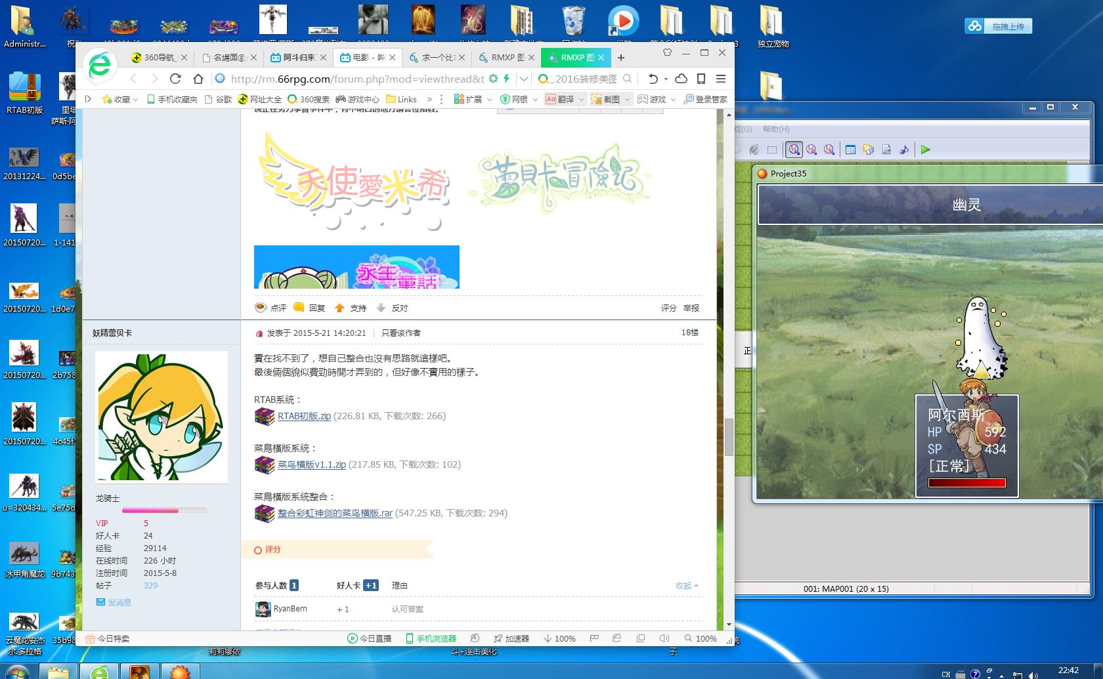The width and height of the screenshot is (1103, 679).
Task: Select 1/1 zoom scale in RPG Maker toolbar
Action: pos(794,150)
